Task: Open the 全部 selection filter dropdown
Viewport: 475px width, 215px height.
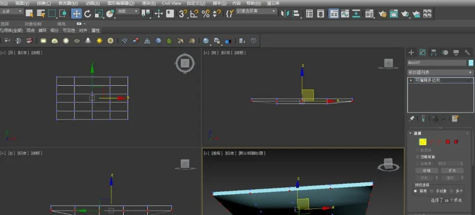Action: coord(12,11)
